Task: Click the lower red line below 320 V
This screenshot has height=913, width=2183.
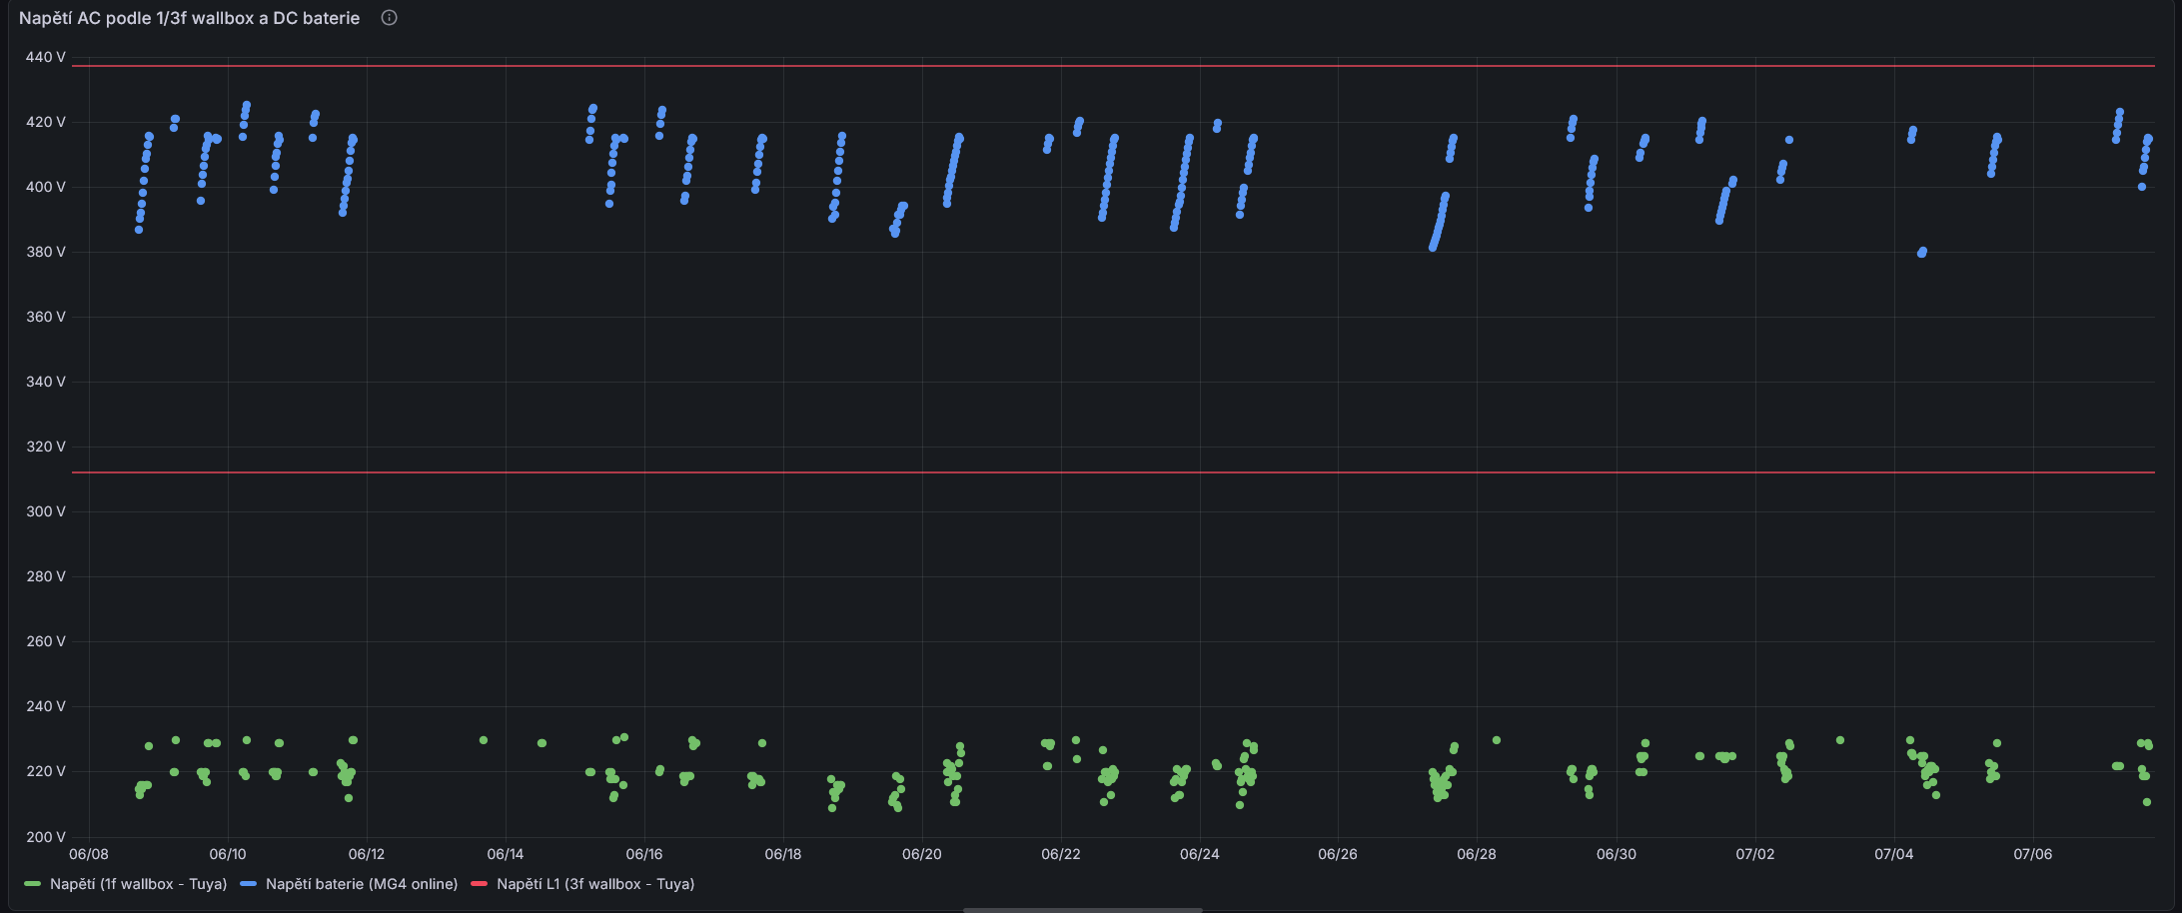Action: [1113, 472]
